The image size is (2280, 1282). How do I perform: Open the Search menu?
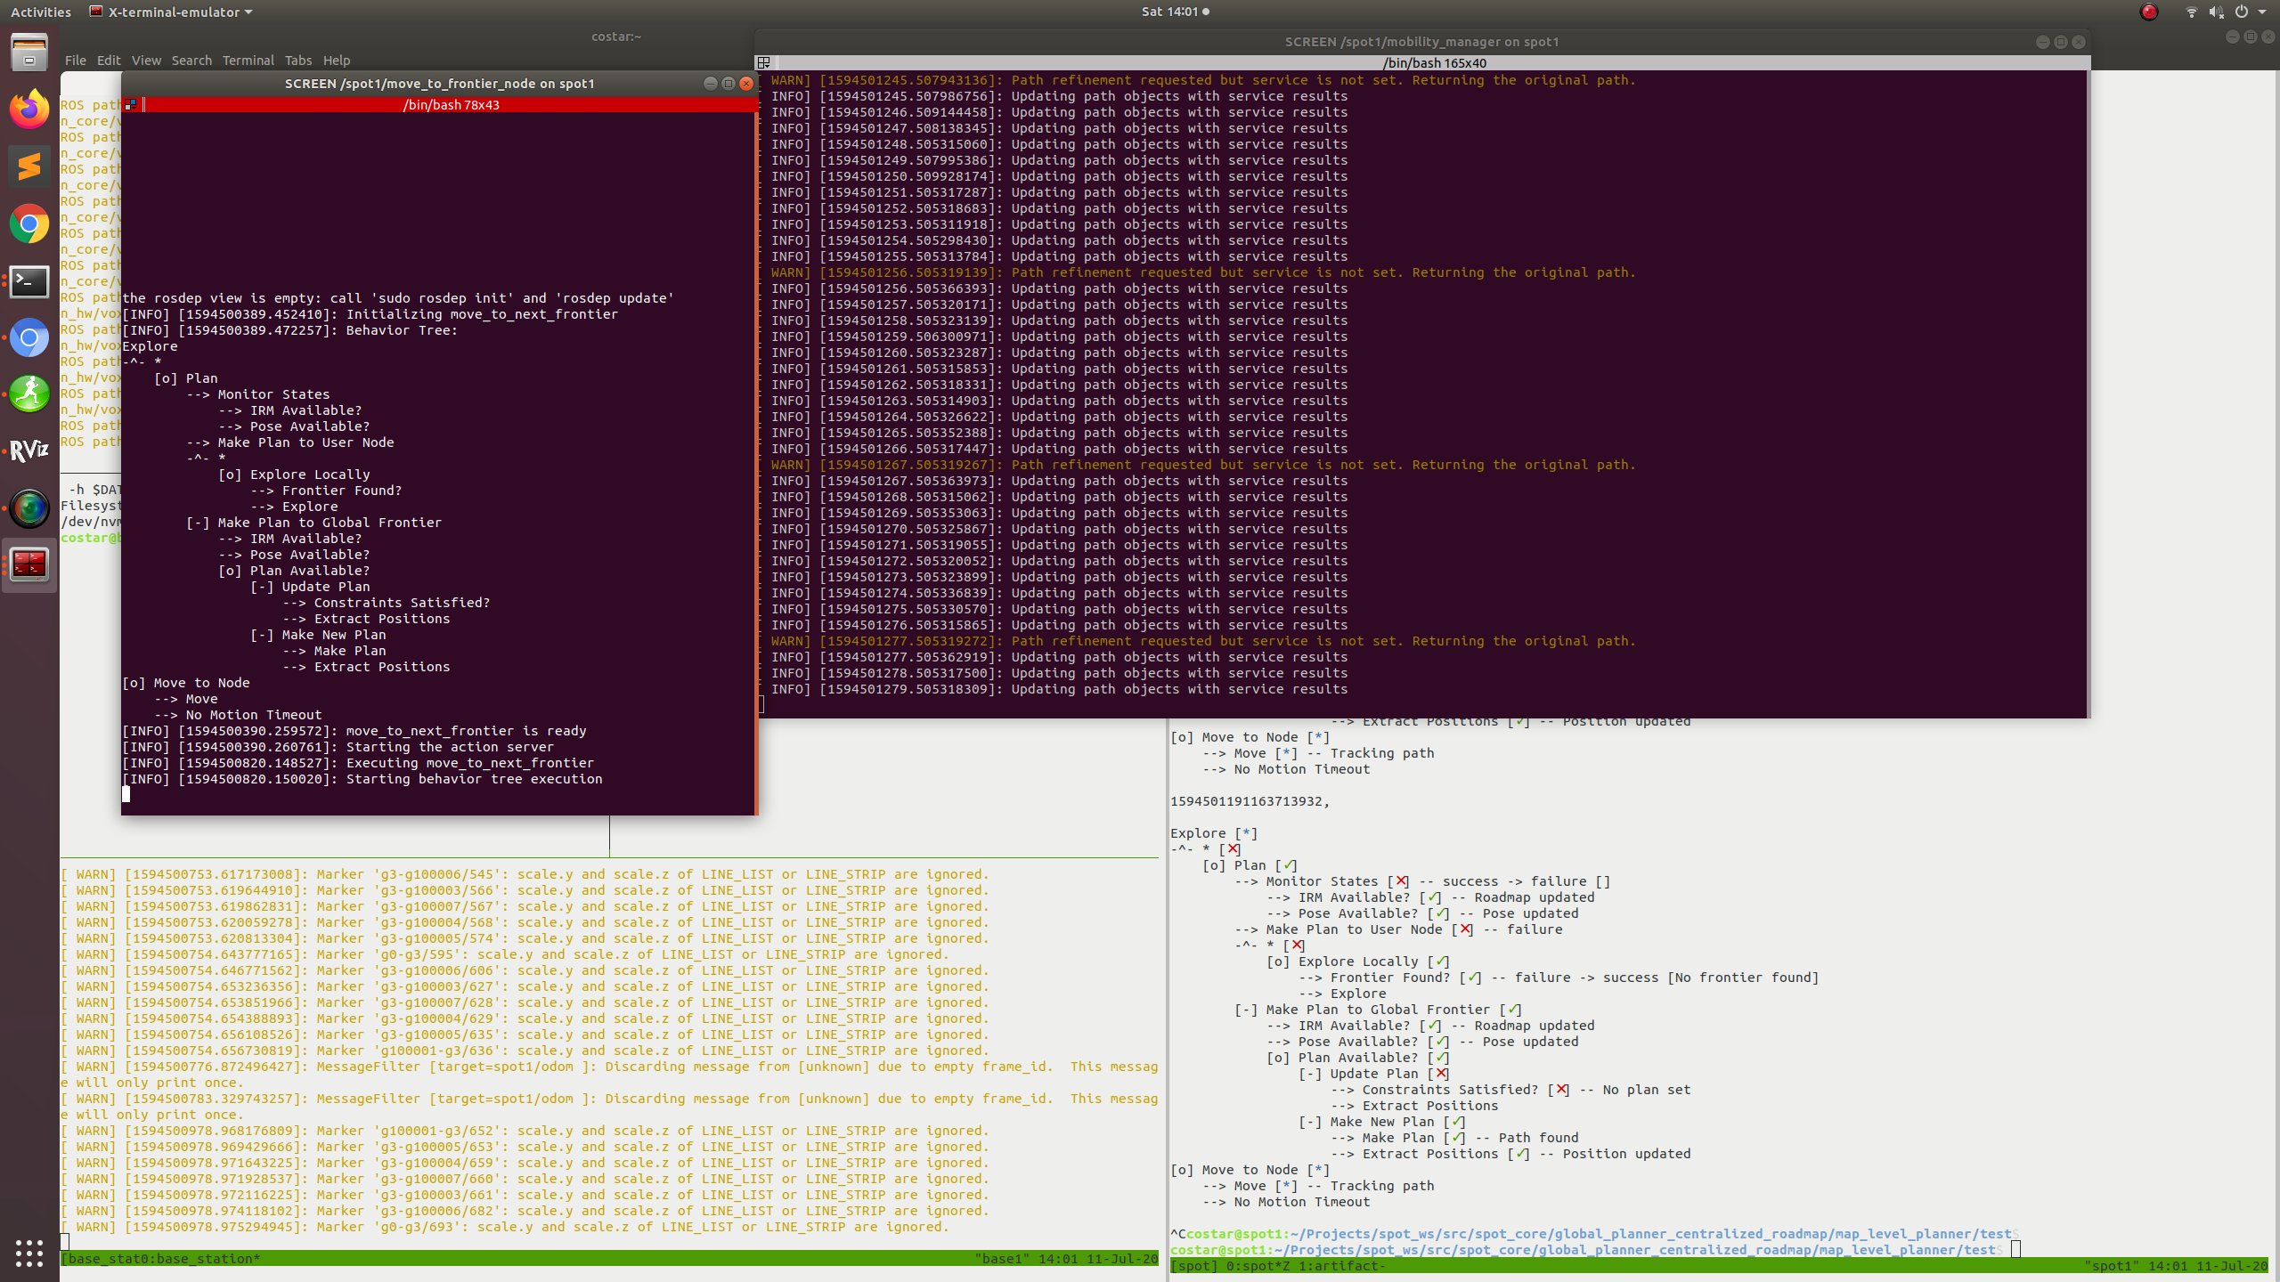(x=191, y=61)
